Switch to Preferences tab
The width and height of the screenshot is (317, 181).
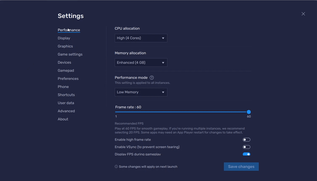68,78
